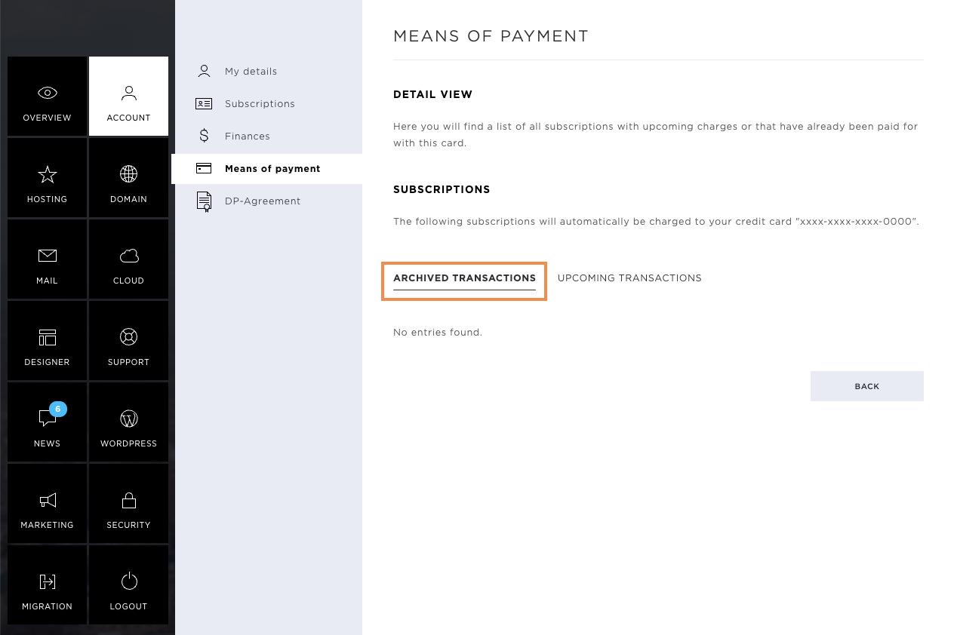Open the Cloud tile
Screen dimensions: 954x635
tap(128, 259)
